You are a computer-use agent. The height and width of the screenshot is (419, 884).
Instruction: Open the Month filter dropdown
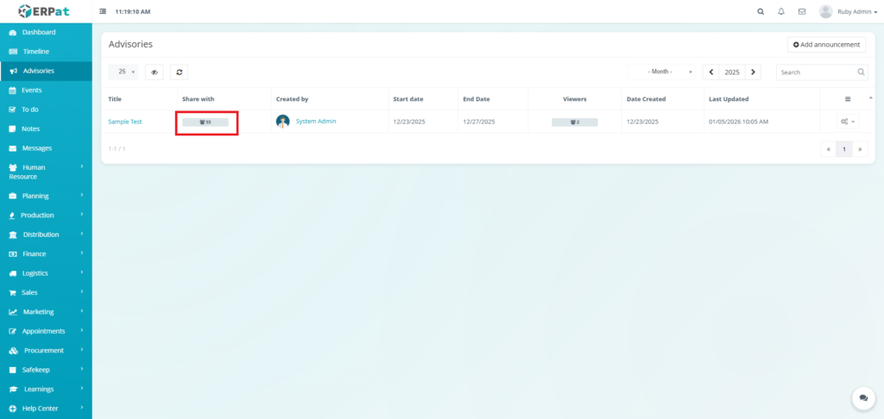pyautogui.click(x=660, y=72)
